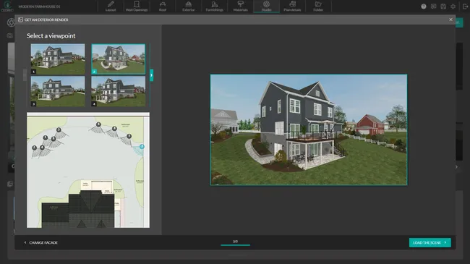Close the Get an Exterior Render dialog
Image resolution: width=470 pixels, height=264 pixels.
click(x=450, y=20)
